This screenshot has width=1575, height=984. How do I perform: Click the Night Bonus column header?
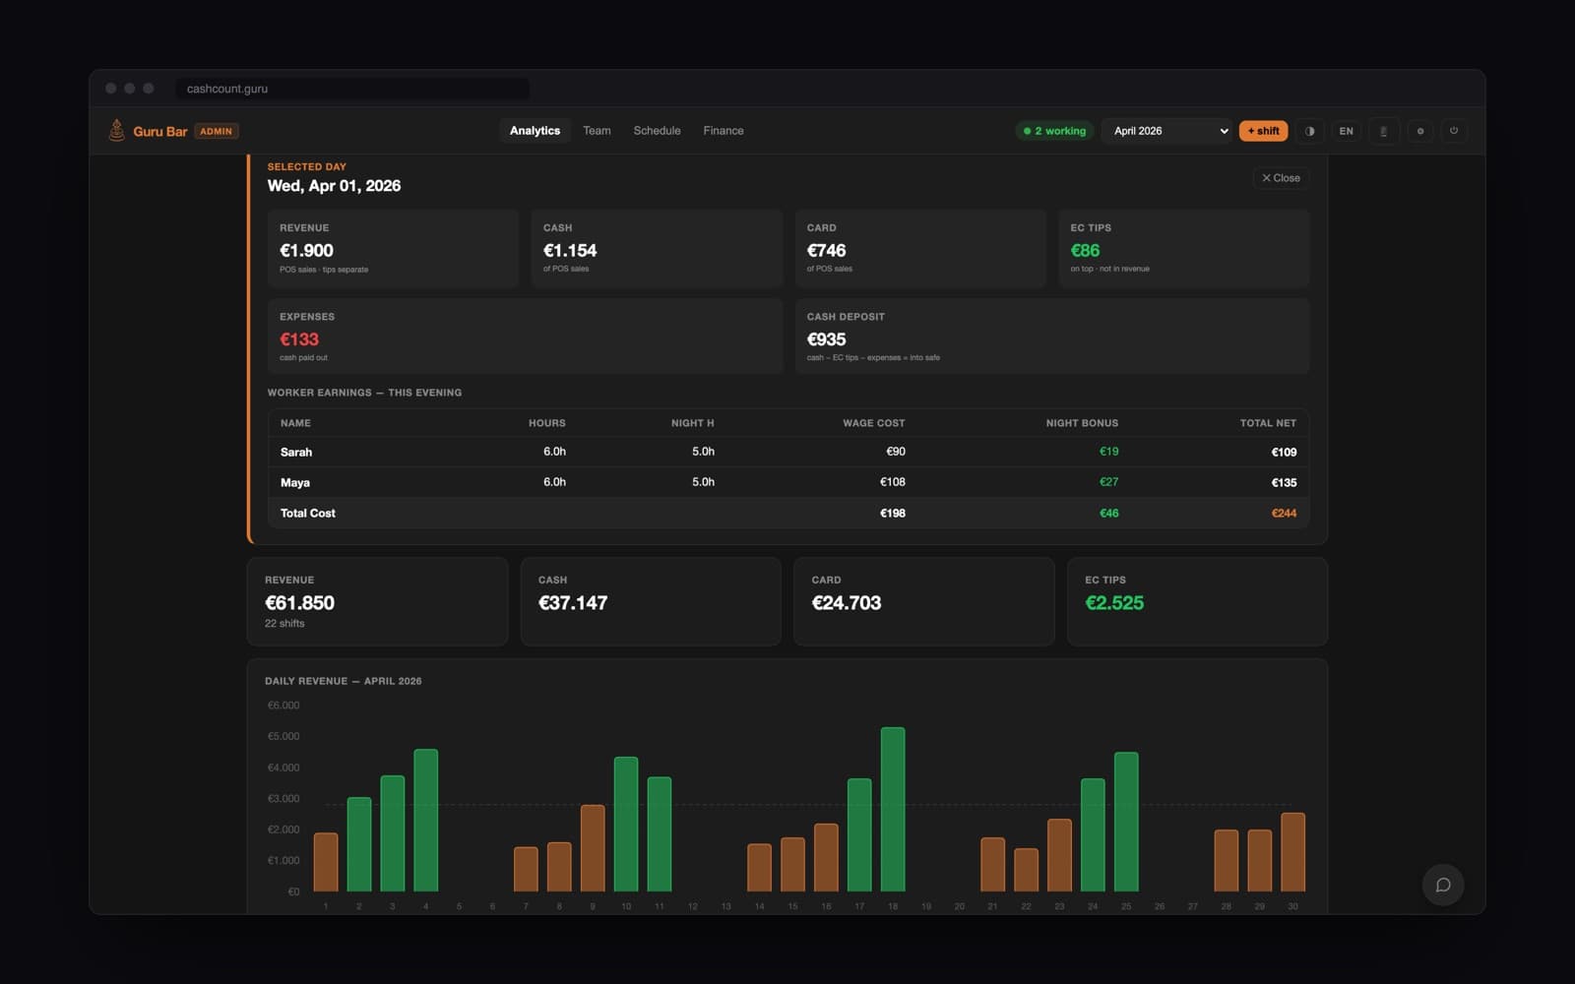tap(1082, 423)
